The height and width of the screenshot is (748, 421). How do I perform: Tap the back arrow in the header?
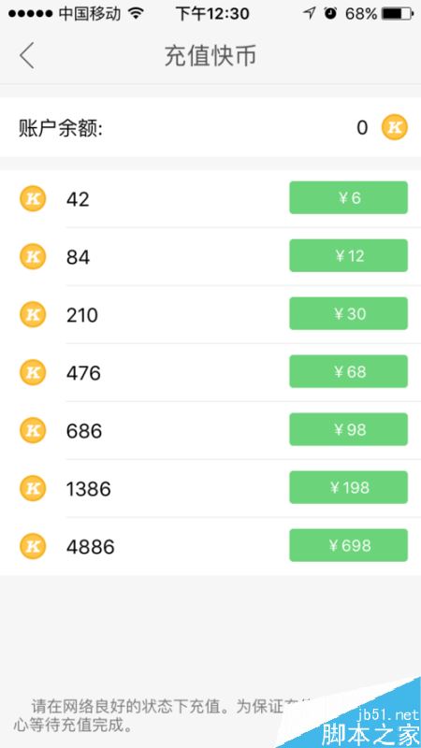point(27,55)
